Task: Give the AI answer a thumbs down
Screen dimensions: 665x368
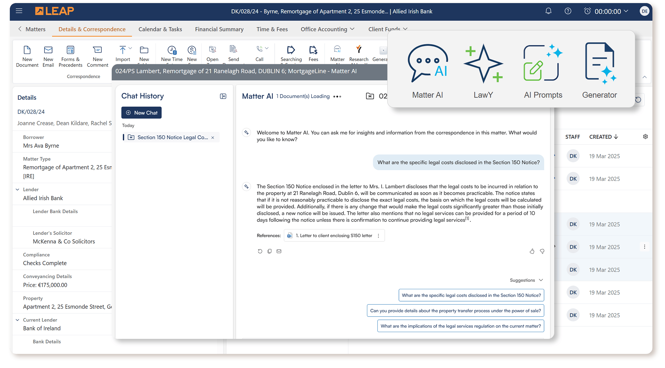Action: pos(542,251)
